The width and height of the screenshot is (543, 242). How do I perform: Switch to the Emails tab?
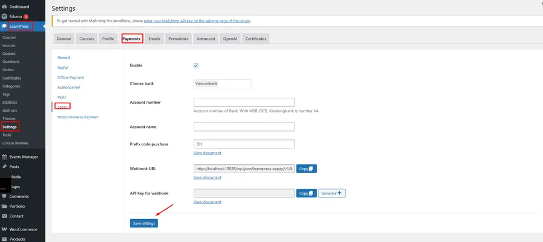[x=154, y=39]
